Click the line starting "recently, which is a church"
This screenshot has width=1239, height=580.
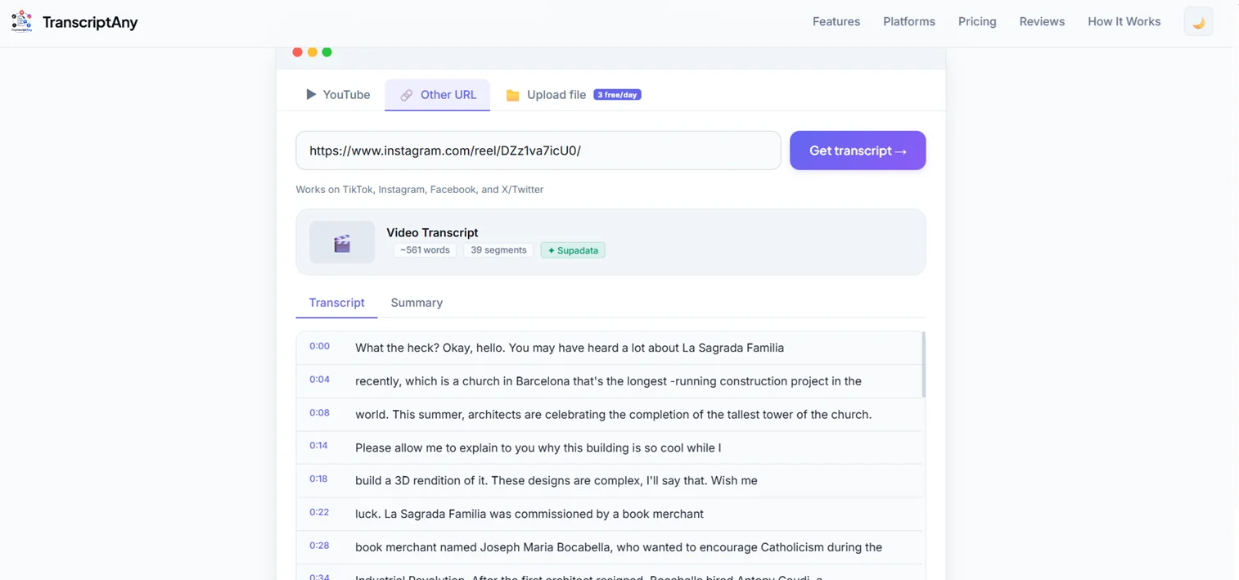609,381
